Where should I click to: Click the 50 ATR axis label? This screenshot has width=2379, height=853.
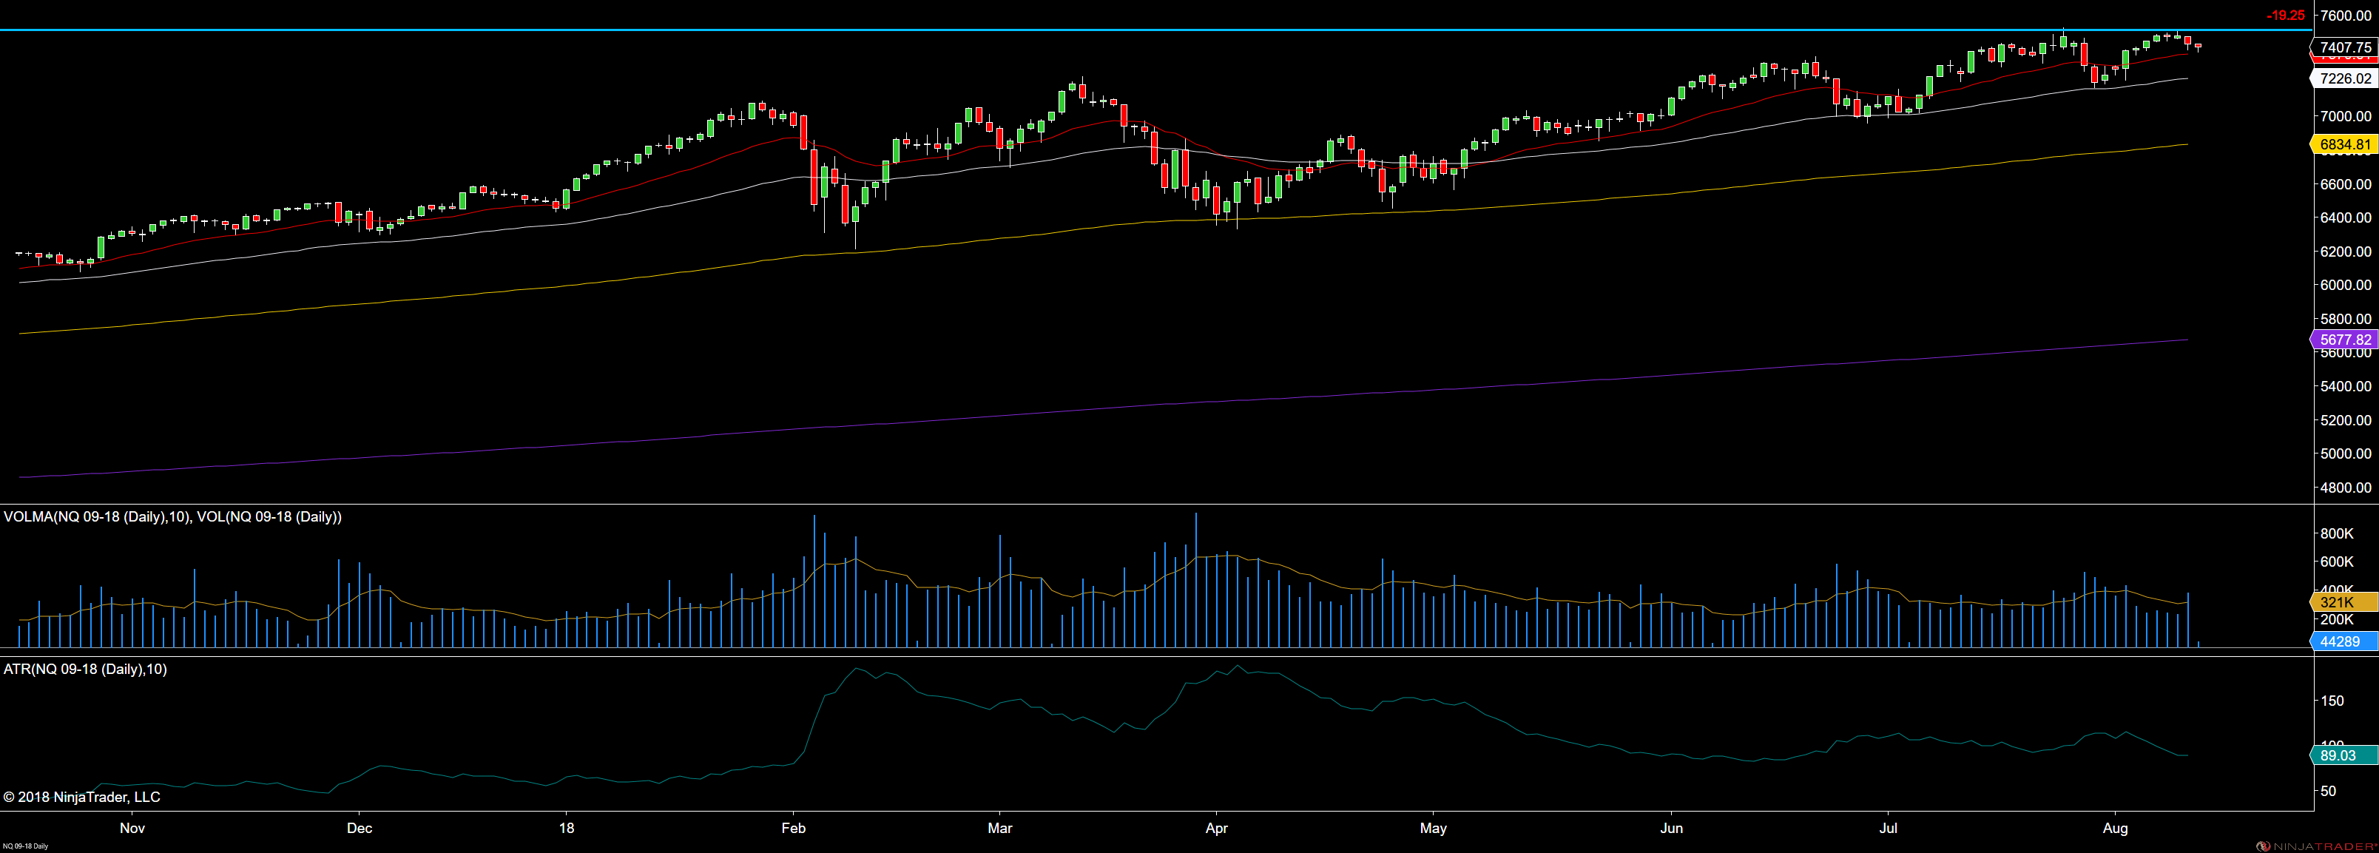2327,792
